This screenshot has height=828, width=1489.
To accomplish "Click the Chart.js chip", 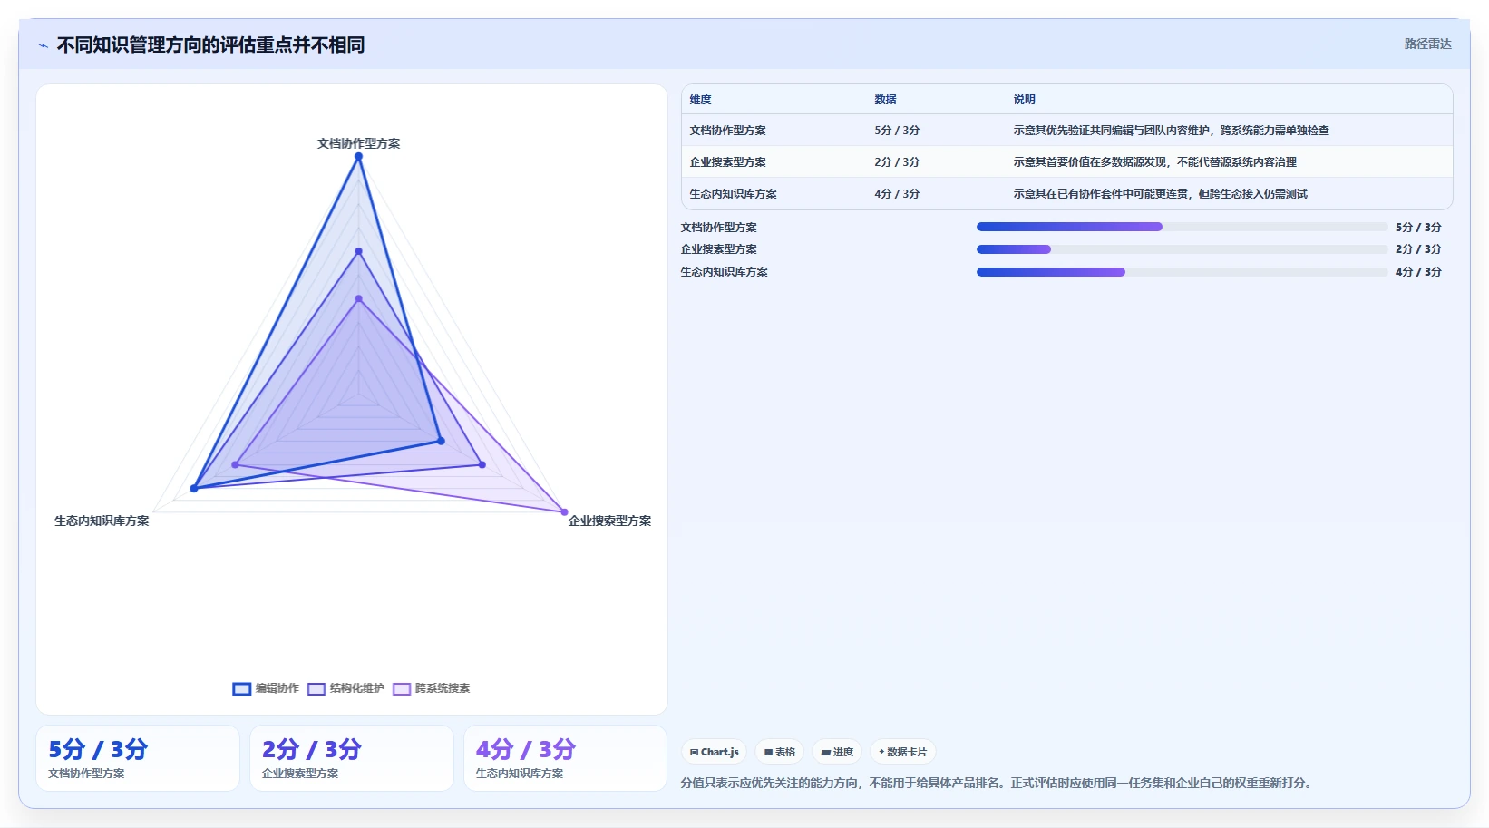I will (x=715, y=752).
